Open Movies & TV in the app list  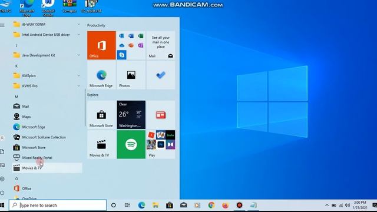47,168
